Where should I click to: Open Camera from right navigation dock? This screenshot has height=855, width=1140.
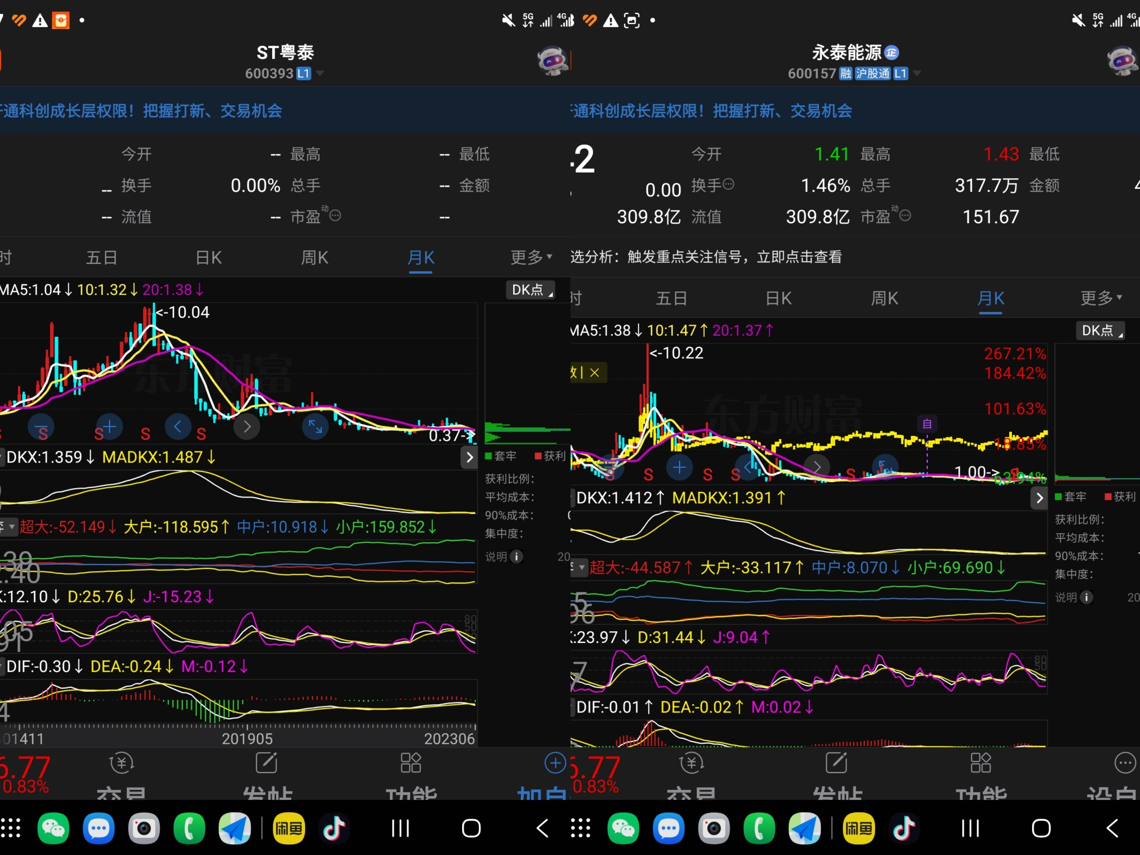[714, 828]
